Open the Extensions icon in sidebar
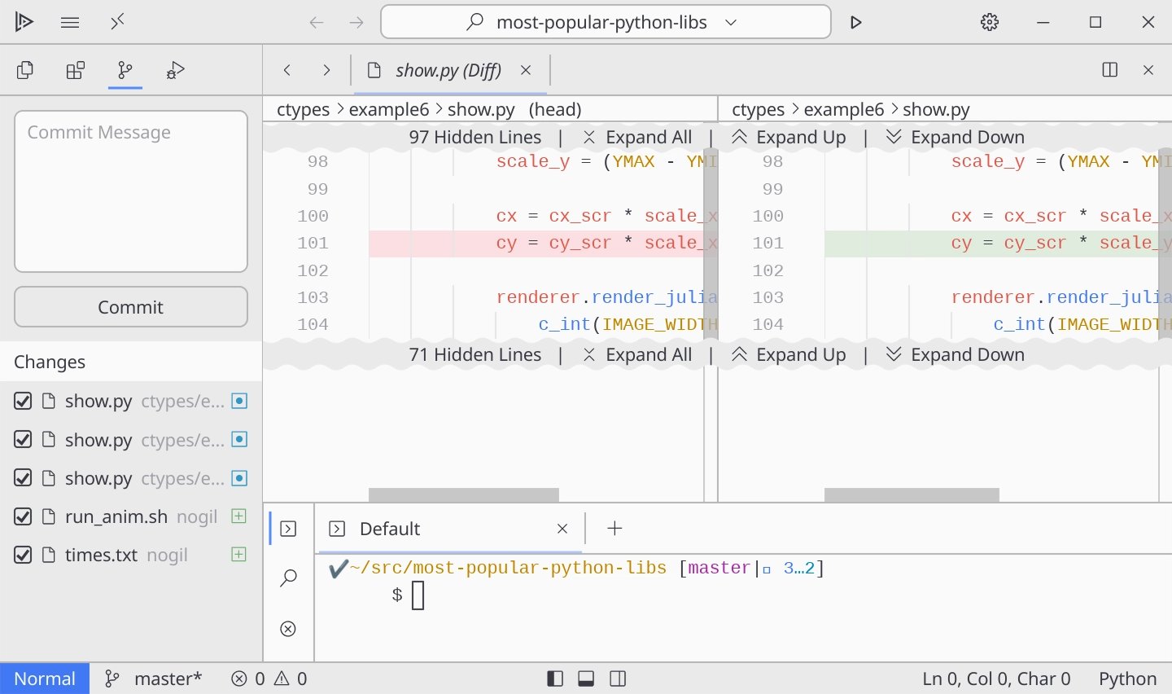The width and height of the screenshot is (1172, 694). 76,70
